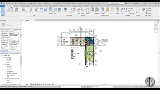Open the View ribbon tab
160x90 pixels.
pos(69,6)
